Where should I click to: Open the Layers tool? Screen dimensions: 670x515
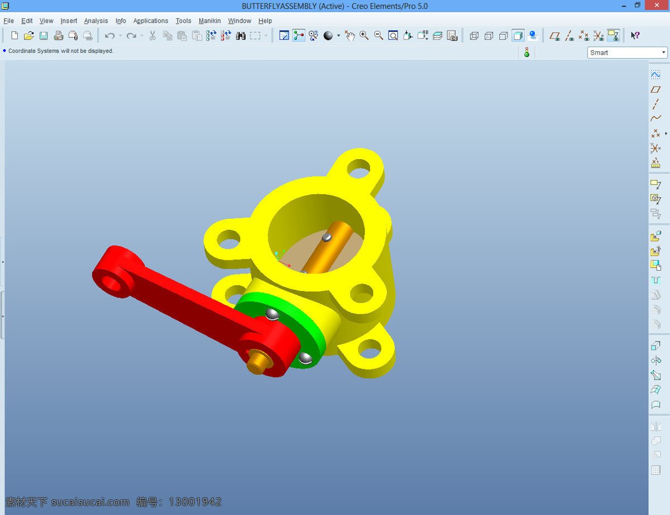point(437,36)
